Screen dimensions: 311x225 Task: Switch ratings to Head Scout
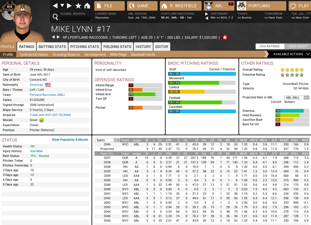[x=298, y=47]
